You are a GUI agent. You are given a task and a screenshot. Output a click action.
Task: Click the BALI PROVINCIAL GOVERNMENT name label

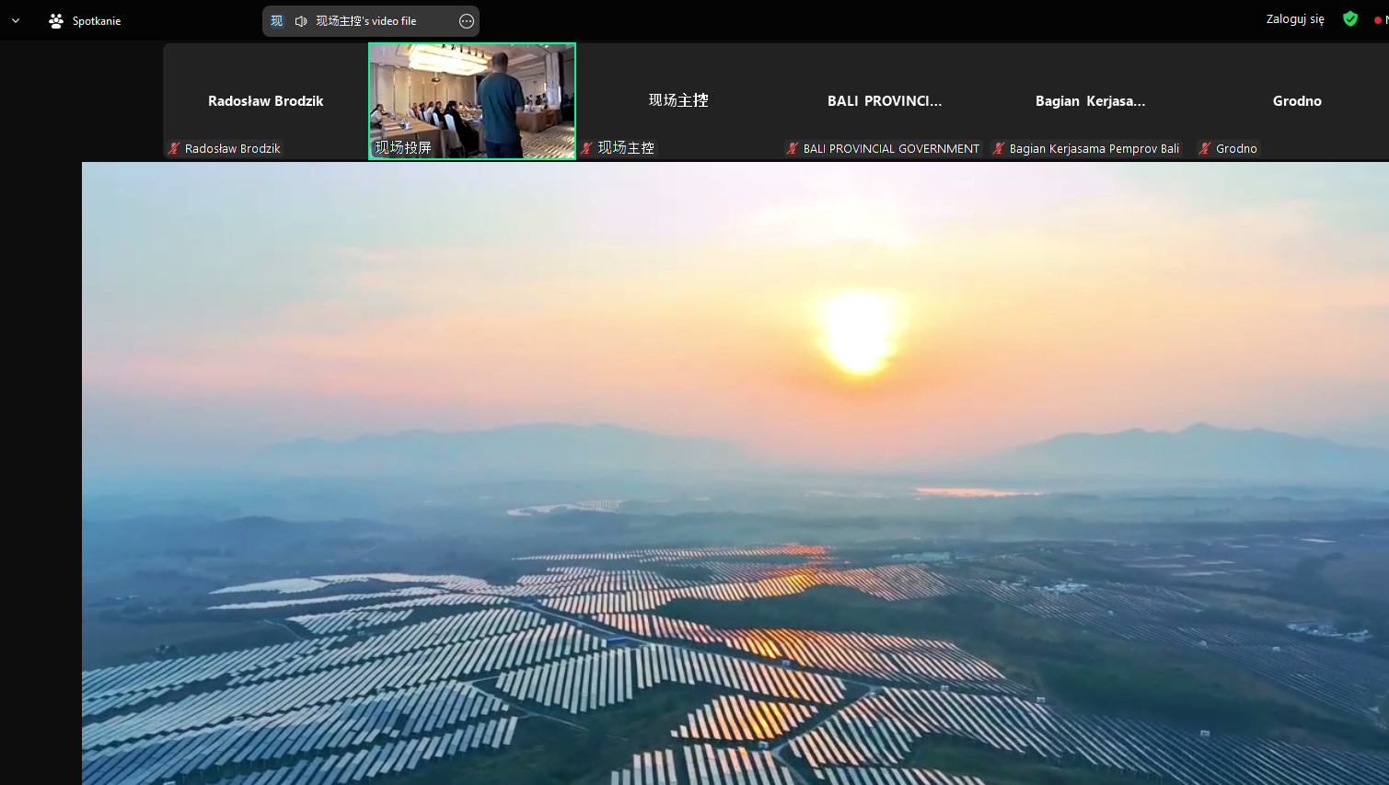[x=891, y=148]
